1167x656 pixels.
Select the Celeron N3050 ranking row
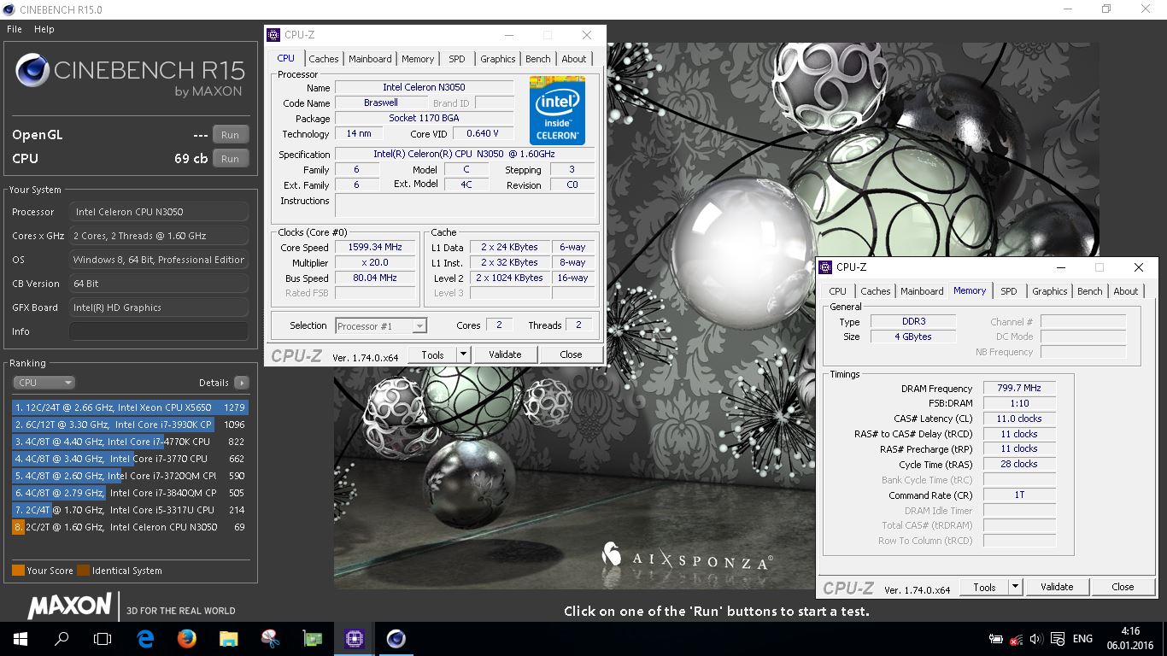click(130, 527)
